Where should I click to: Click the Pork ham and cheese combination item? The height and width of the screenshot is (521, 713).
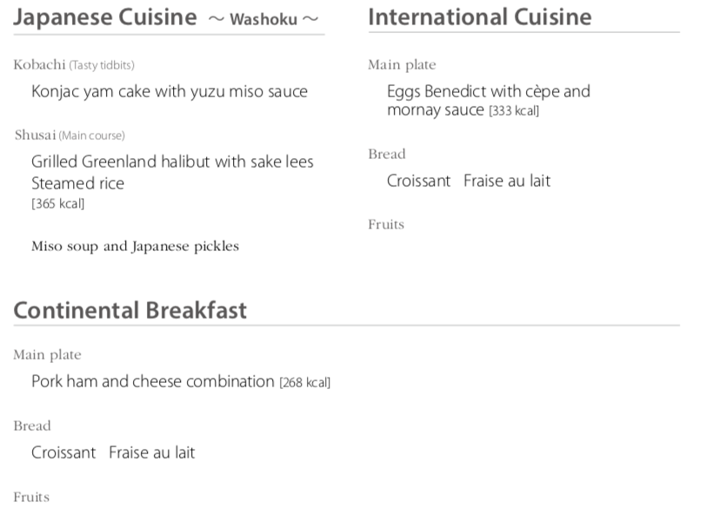pos(153,381)
